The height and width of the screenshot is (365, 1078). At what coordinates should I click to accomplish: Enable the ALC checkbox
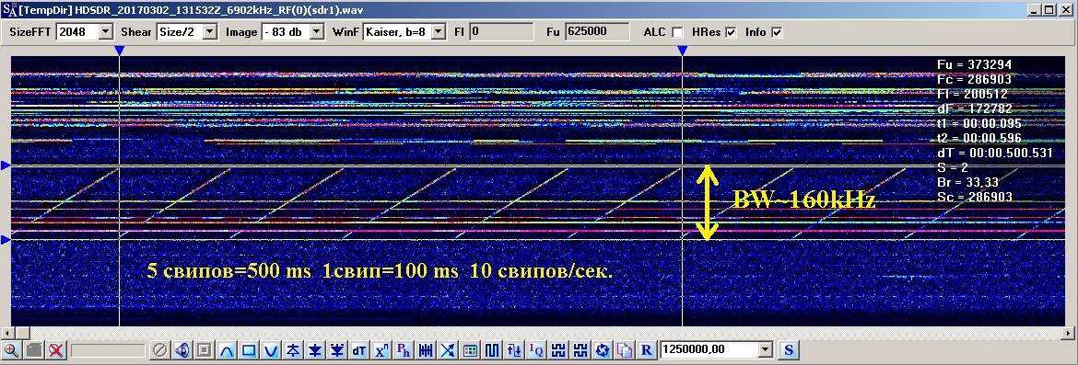(677, 32)
